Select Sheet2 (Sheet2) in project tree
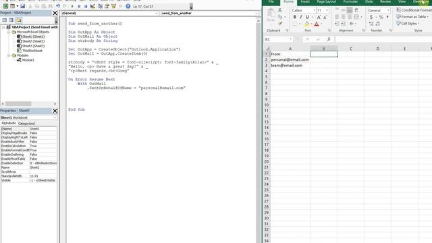The width and height of the screenshot is (432, 243). (33, 41)
